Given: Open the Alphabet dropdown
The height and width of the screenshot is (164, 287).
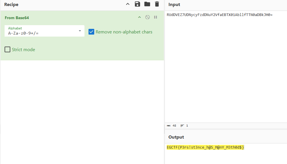Looking at the screenshot, I should pyautogui.click(x=80, y=31).
